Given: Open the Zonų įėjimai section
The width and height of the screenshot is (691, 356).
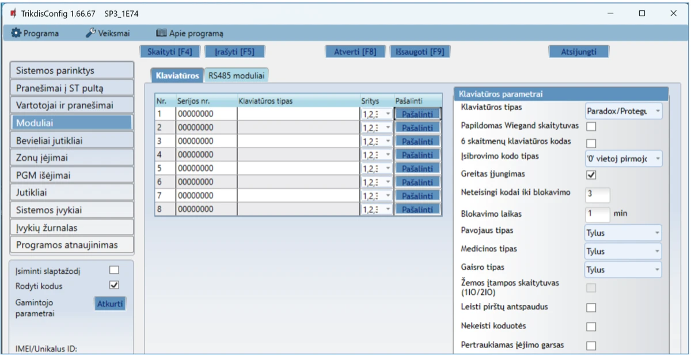Looking at the screenshot, I should pyautogui.click(x=71, y=158).
